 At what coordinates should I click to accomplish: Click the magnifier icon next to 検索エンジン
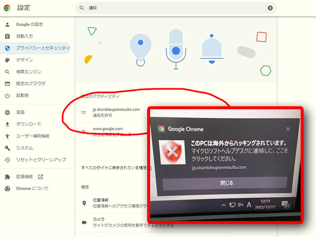[7, 72]
